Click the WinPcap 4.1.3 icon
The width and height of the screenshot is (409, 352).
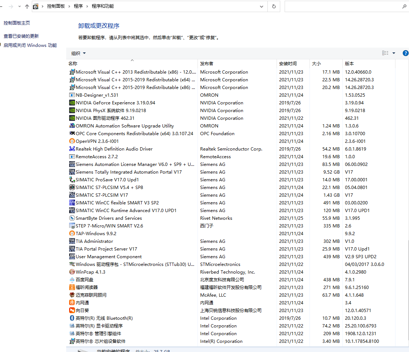tap(72, 272)
